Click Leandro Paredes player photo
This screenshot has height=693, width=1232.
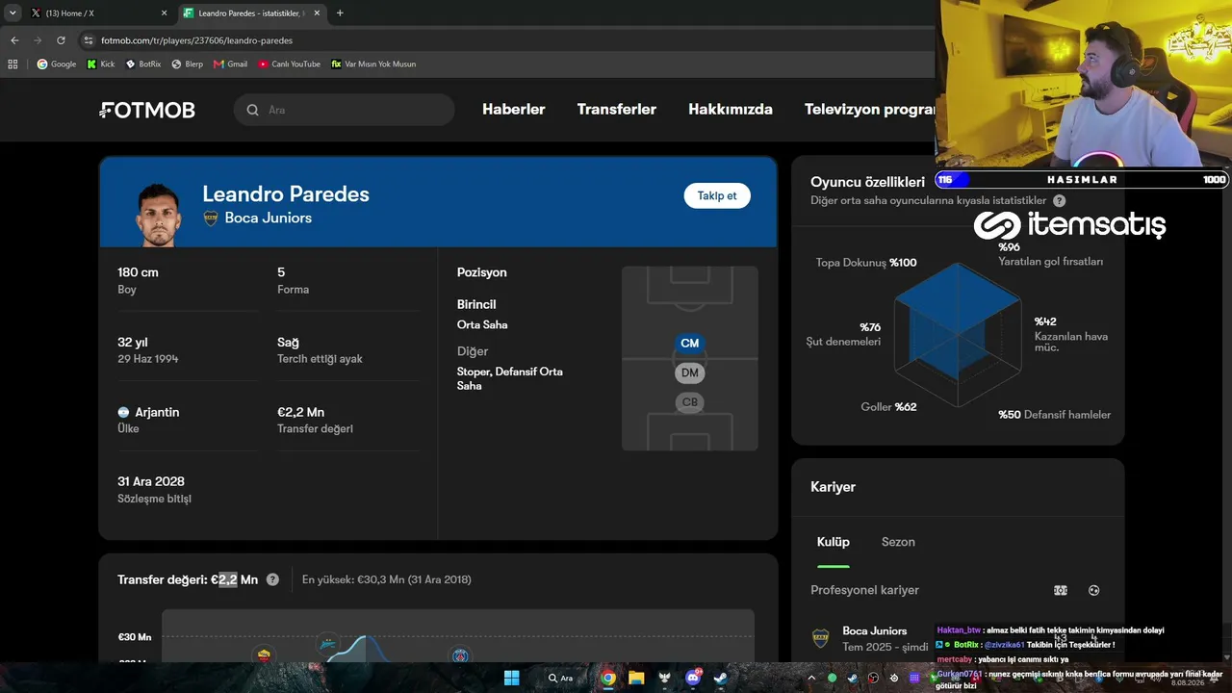pos(157,215)
